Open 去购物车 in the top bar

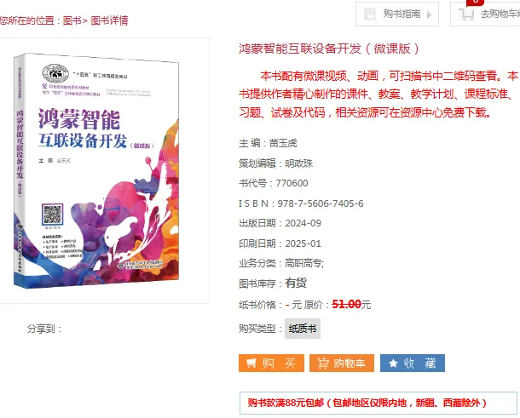tap(485, 14)
